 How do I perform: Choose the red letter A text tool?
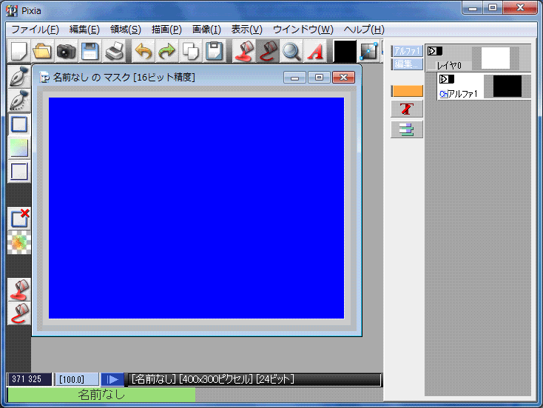(x=315, y=51)
